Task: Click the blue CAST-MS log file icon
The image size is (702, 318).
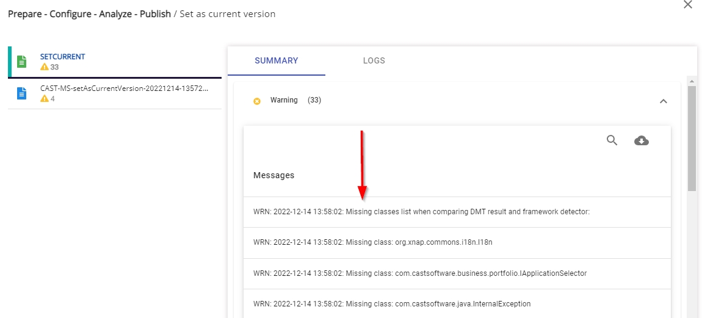Action: tap(22, 93)
